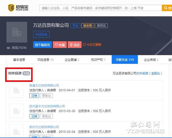This screenshot has height=138, width=172.
Task: Select the 被收购 tag
Action: pyautogui.click(x=88, y=26)
